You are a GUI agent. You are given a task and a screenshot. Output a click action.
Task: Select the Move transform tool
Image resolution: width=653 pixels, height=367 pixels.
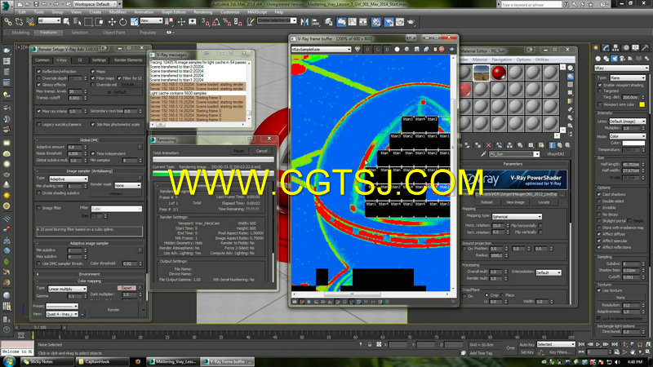pyautogui.click(x=112, y=22)
